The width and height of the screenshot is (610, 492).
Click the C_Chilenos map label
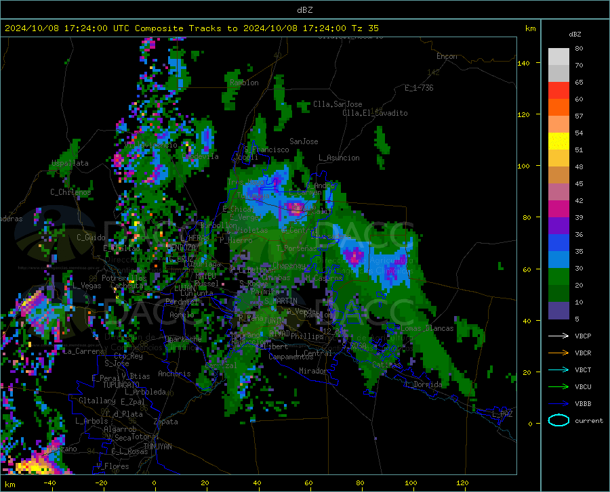70,192
